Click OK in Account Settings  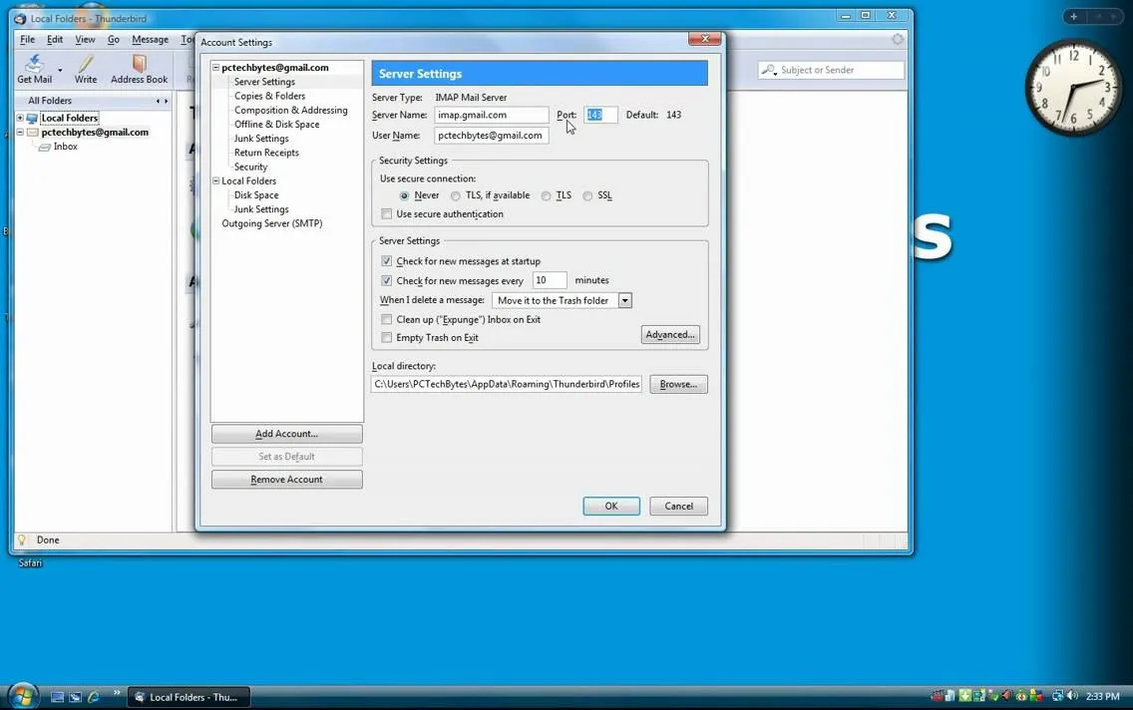click(611, 507)
